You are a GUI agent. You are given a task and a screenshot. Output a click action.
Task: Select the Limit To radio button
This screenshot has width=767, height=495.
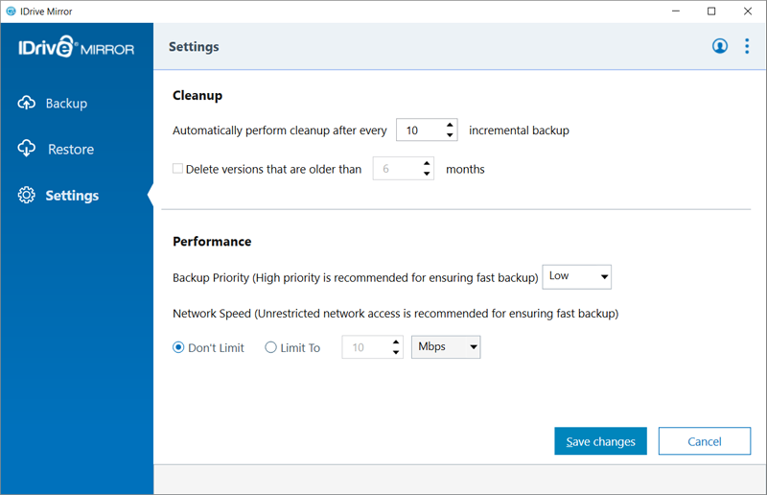point(270,347)
